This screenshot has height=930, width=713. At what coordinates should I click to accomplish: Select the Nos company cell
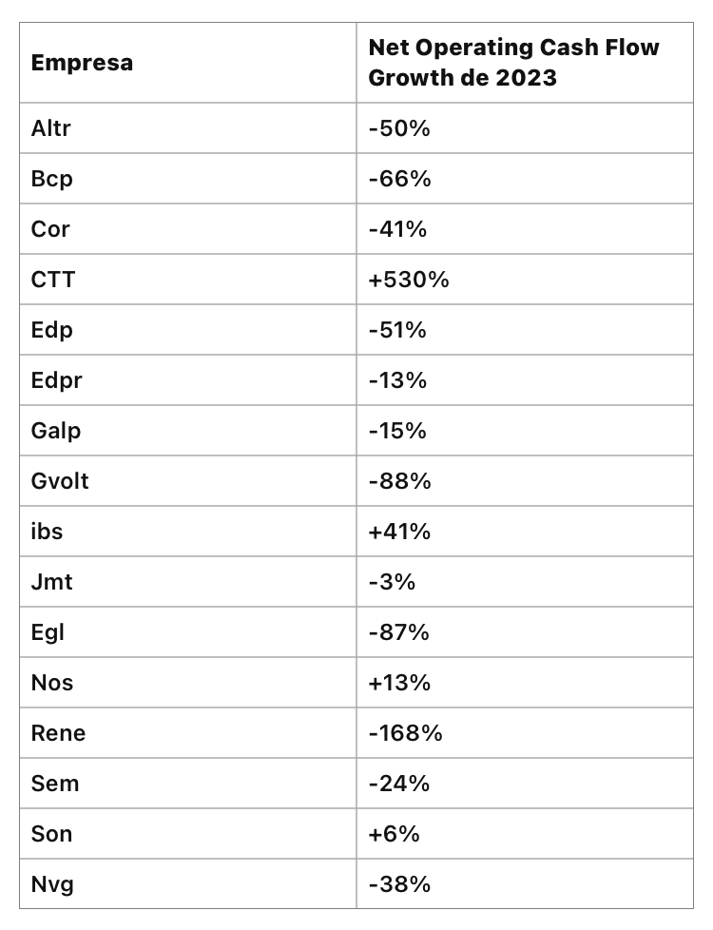(51, 683)
